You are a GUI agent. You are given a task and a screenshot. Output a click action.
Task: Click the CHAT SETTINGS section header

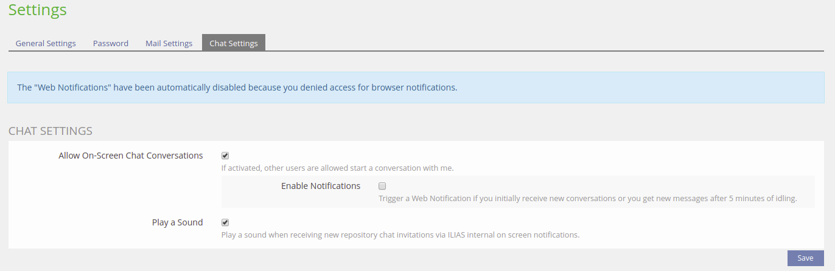coord(51,131)
